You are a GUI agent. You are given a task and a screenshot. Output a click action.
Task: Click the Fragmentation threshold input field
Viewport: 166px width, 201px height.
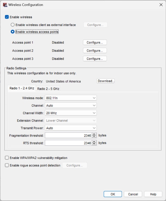click(x=68, y=136)
